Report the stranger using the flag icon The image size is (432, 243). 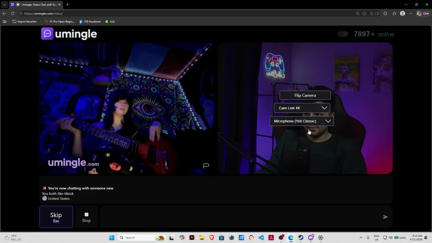[x=206, y=166]
